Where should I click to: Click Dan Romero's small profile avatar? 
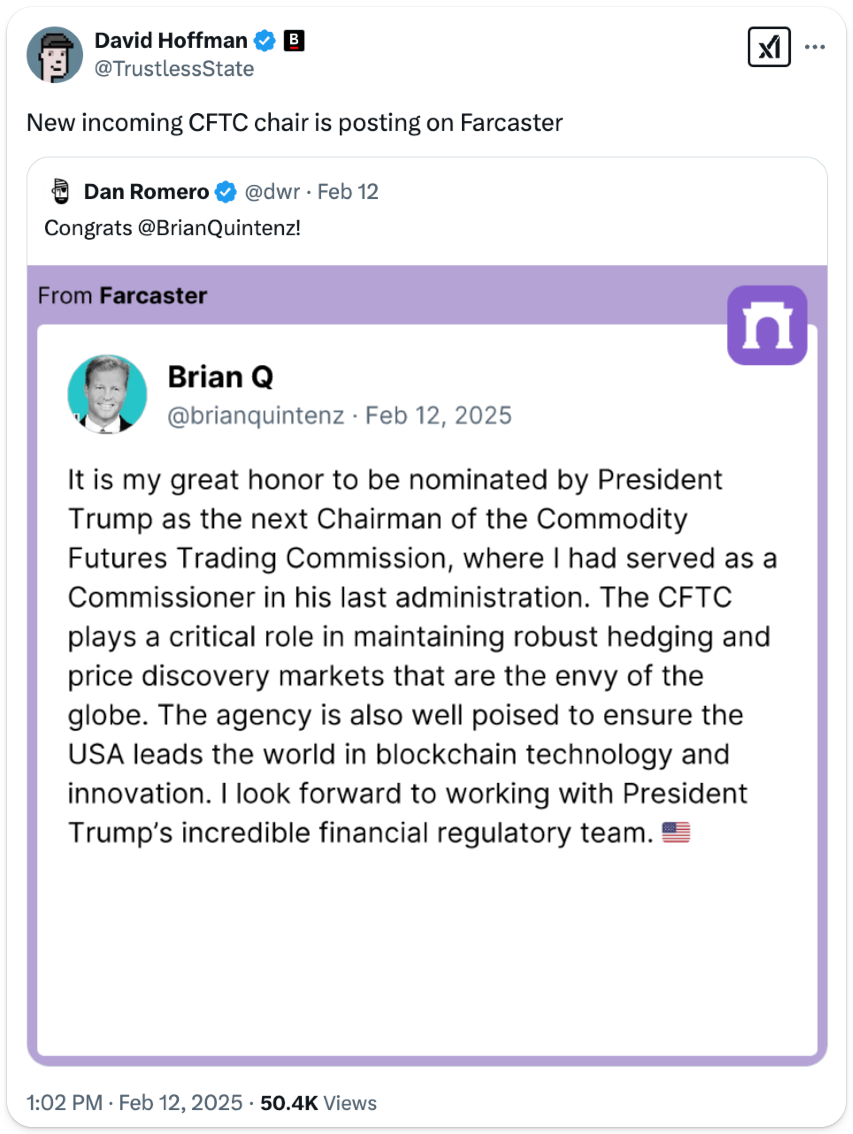(x=61, y=192)
